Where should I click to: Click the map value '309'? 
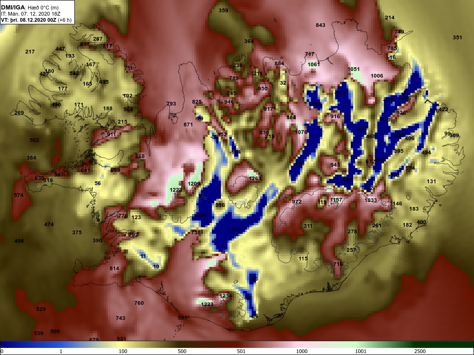[455, 135]
